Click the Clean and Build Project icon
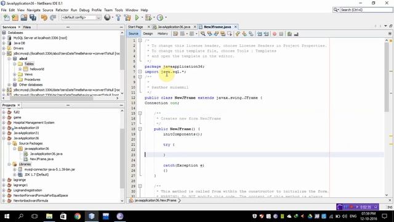 [x=127, y=17]
